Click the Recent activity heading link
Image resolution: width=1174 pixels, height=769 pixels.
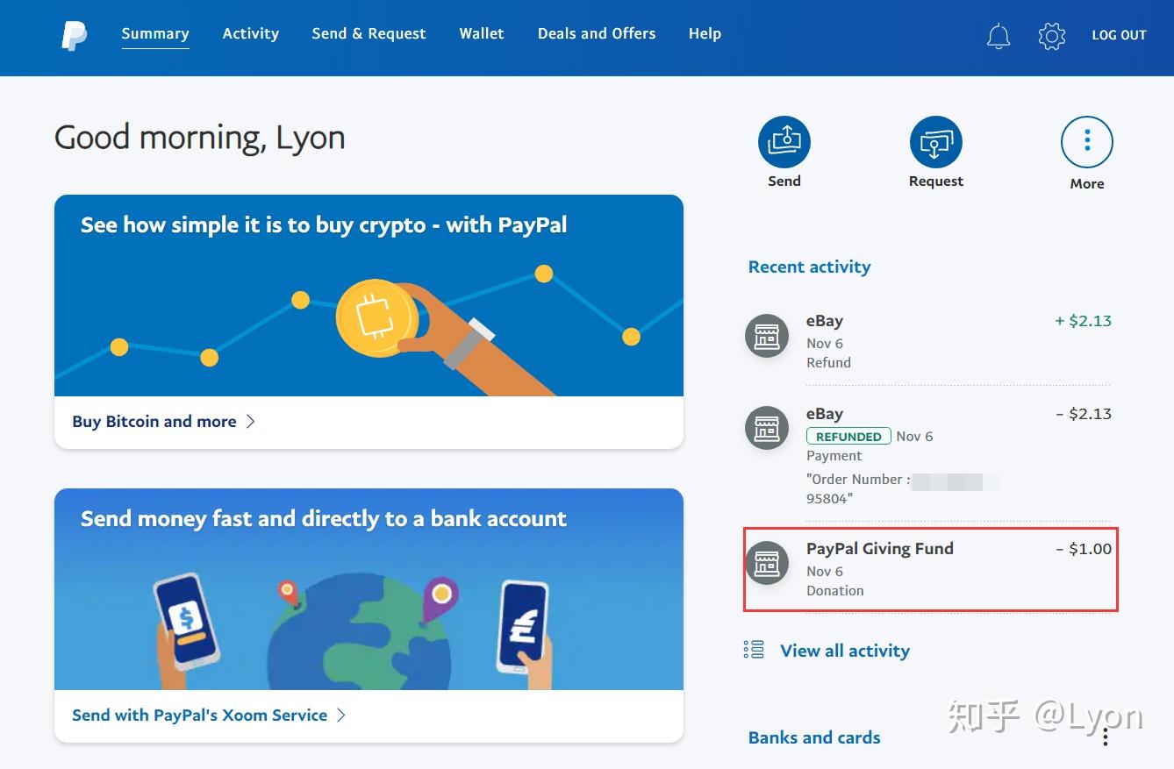(x=810, y=267)
